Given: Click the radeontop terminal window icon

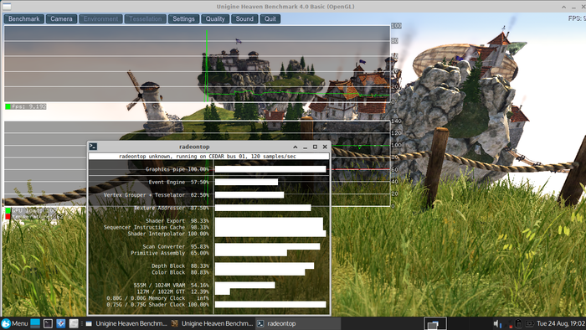Looking at the screenshot, I should coord(93,147).
